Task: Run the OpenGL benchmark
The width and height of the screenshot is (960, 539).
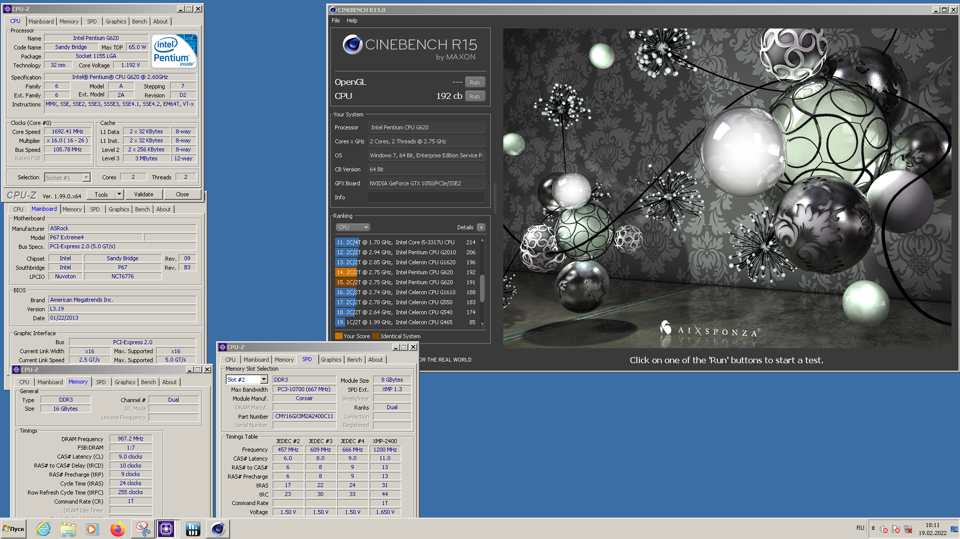Action: pos(475,82)
